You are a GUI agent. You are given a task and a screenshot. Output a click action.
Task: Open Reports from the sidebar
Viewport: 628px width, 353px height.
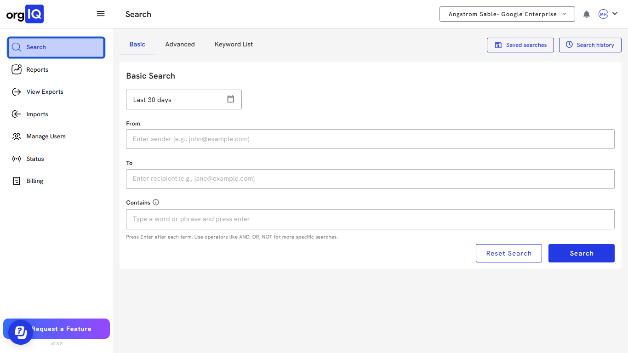(x=37, y=69)
